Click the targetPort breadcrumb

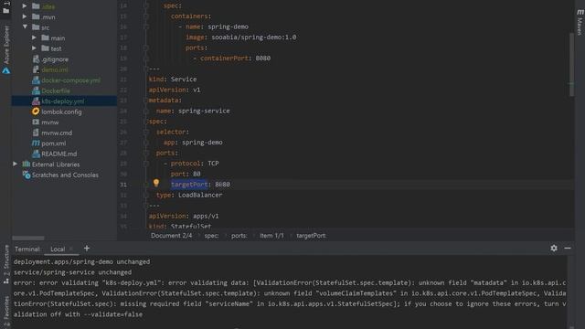311,236
